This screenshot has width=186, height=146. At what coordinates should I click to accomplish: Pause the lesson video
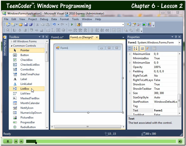point(8,141)
